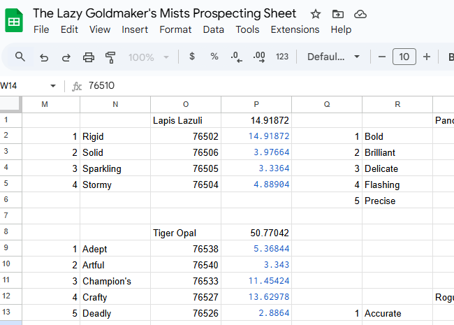Click the formula bar containing 76510

(x=270, y=86)
